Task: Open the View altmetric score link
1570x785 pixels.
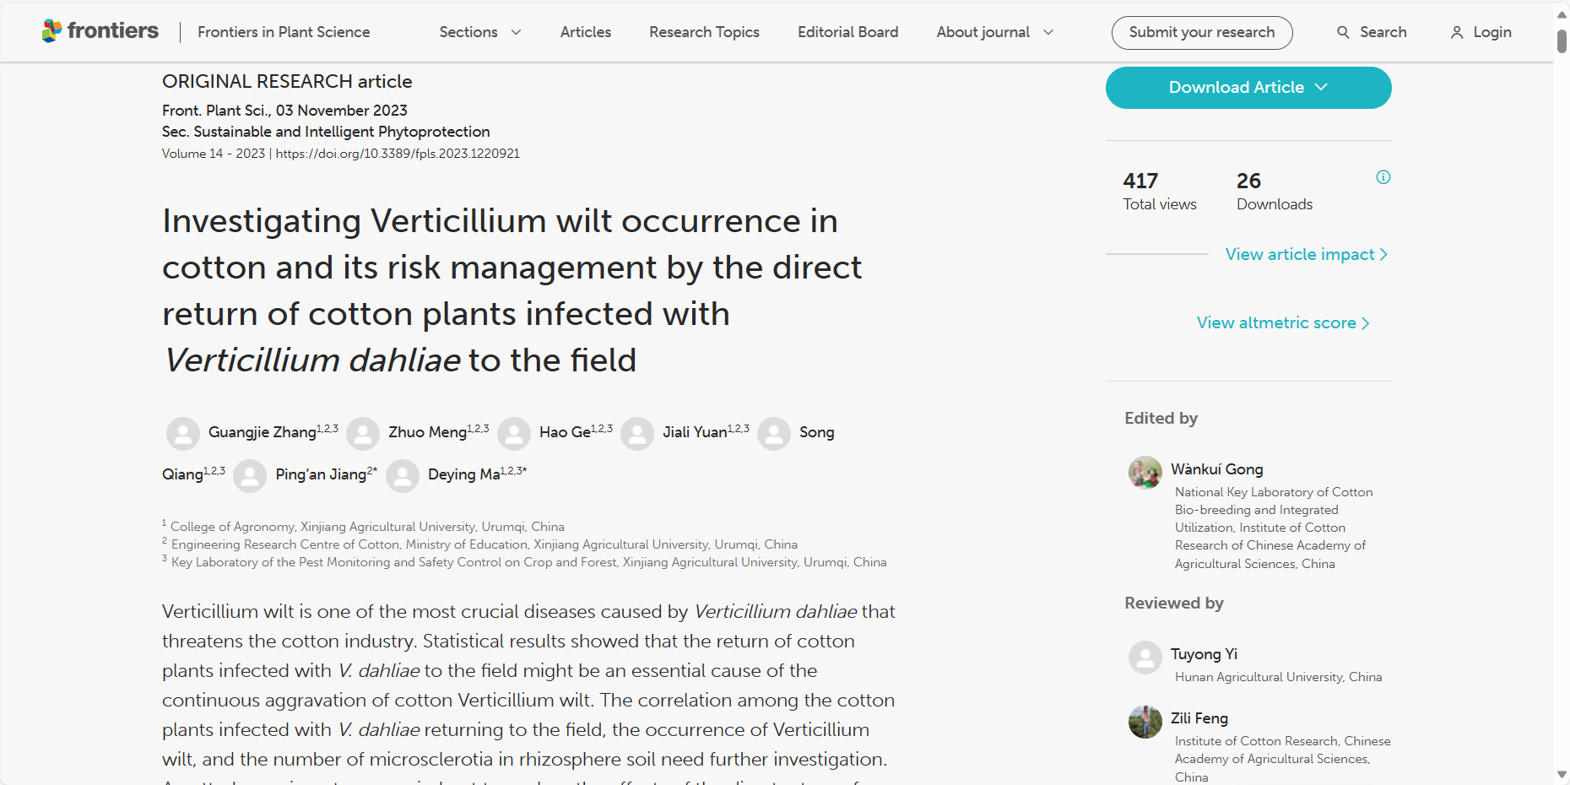Action: [x=1282, y=322]
